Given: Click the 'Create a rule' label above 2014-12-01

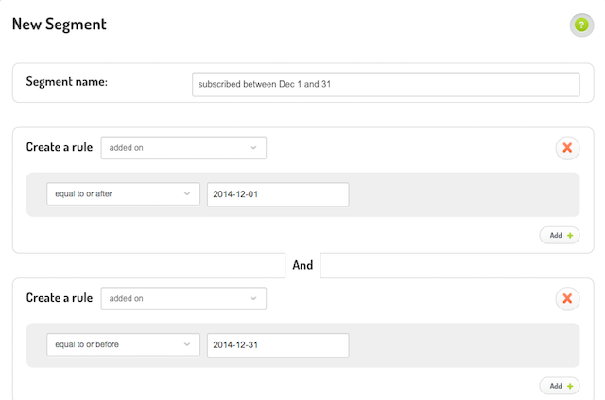Looking at the screenshot, I should click(60, 147).
